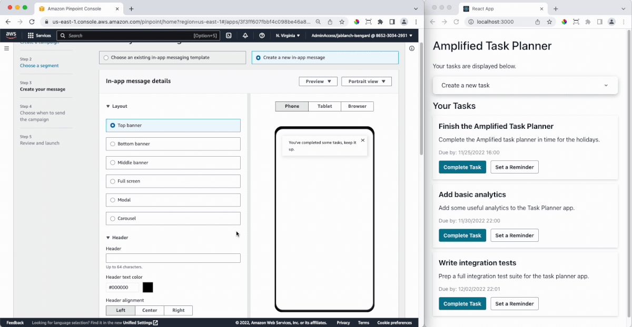Open the profile avatar in the Pinpoint browser
This screenshot has height=327, width=632.
coord(404,22)
